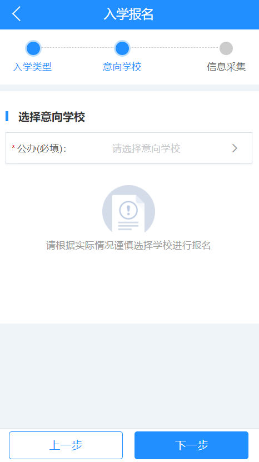Select the 意向学校 step circle
259x462 pixels.
pyautogui.click(x=122, y=48)
